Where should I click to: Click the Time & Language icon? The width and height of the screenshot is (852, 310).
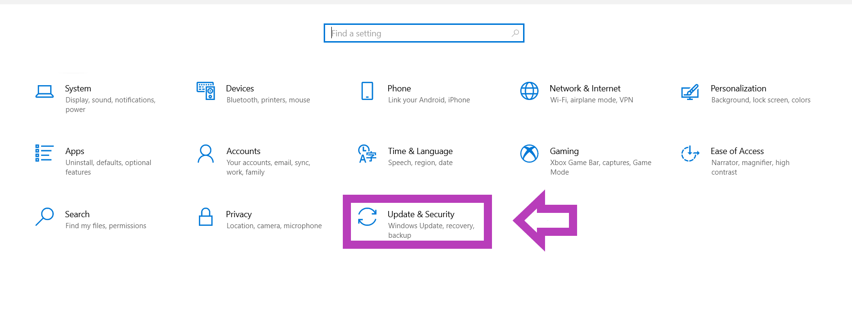click(x=367, y=154)
